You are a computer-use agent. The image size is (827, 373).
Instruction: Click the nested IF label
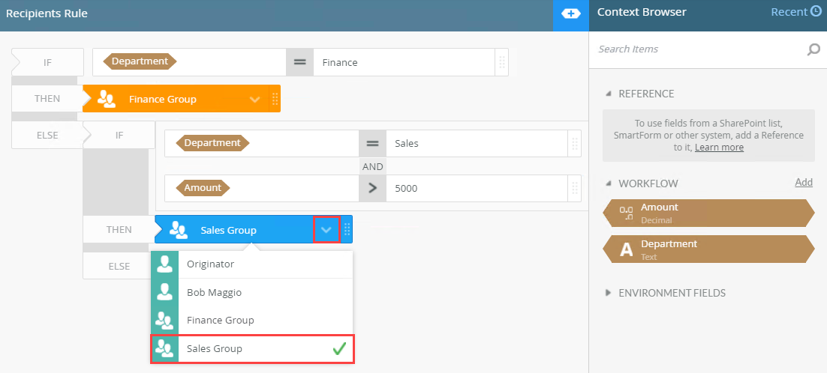click(x=119, y=136)
